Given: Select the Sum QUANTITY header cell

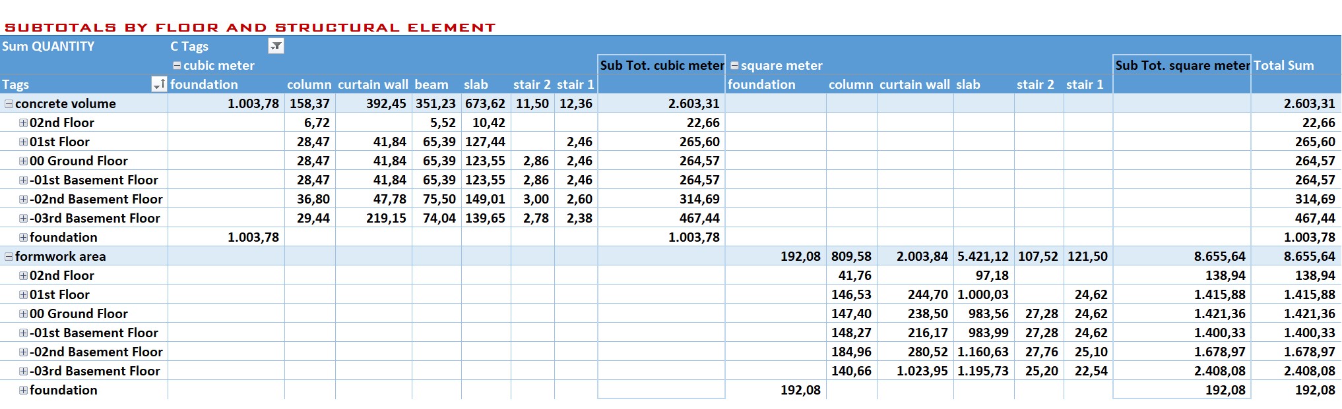Looking at the screenshot, I should (48, 46).
